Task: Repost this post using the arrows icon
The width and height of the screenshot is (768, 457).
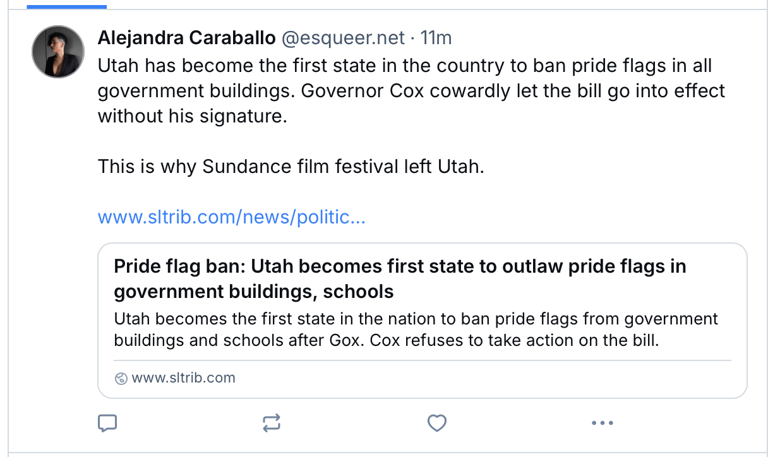Action: coord(272,423)
